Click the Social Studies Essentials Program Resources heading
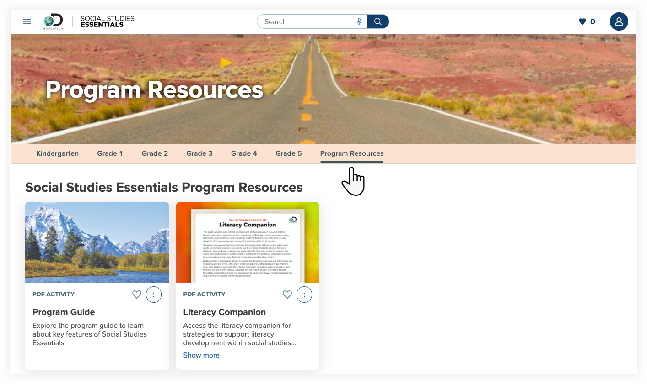This screenshot has height=384, width=647. click(164, 188)
